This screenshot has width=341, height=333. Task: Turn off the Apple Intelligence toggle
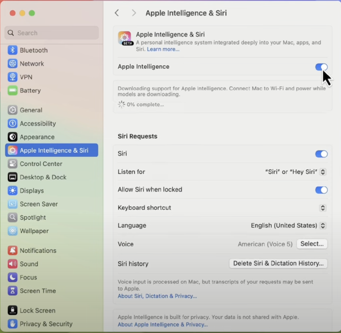(321, 67)
